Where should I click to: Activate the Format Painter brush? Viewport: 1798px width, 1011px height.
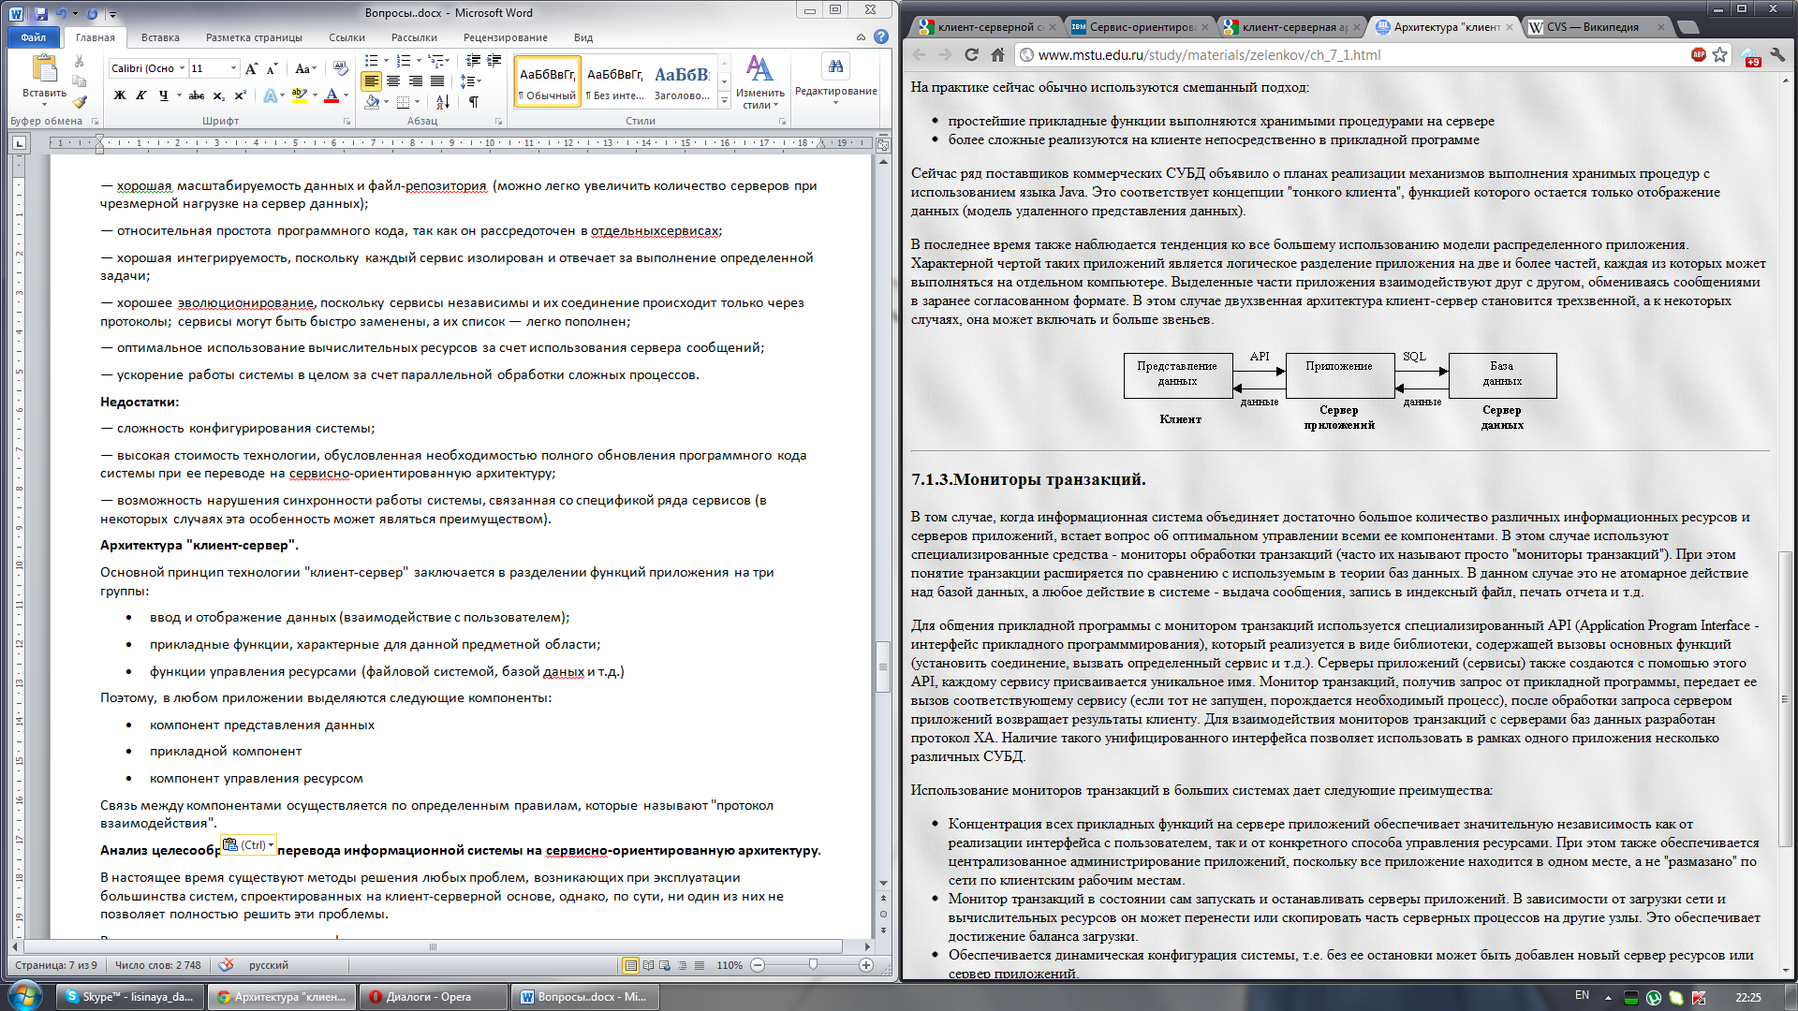80,102
